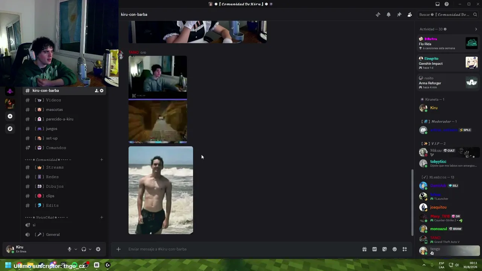Toggle the member list icon
This screenshot has width=482, height=271.
pyautogui.click(x=410, y=15)
